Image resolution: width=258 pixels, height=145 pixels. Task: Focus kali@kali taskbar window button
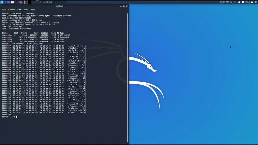pyautogui.click(x=53, y=2)
